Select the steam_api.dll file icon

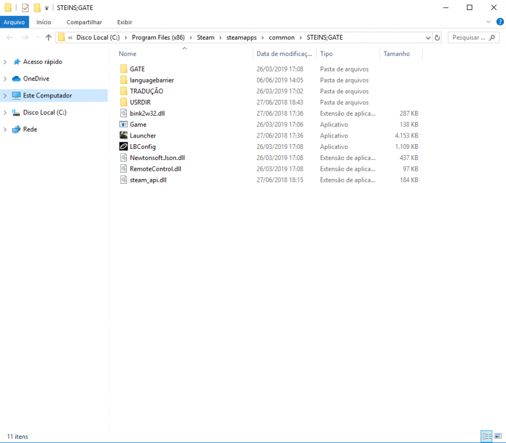click(x=123, y=180)
